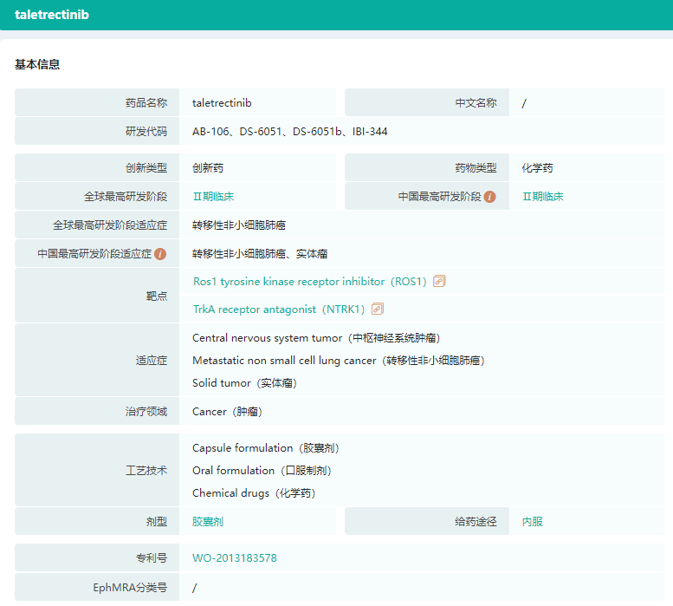Click info icon beside 中国最高研发阶段
This screenshot has width=673, height=606.
click(490, 197)
